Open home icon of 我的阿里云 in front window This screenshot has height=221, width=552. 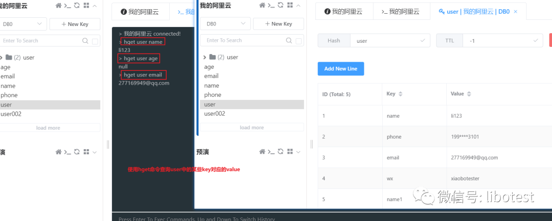click(x=262, y=5)
